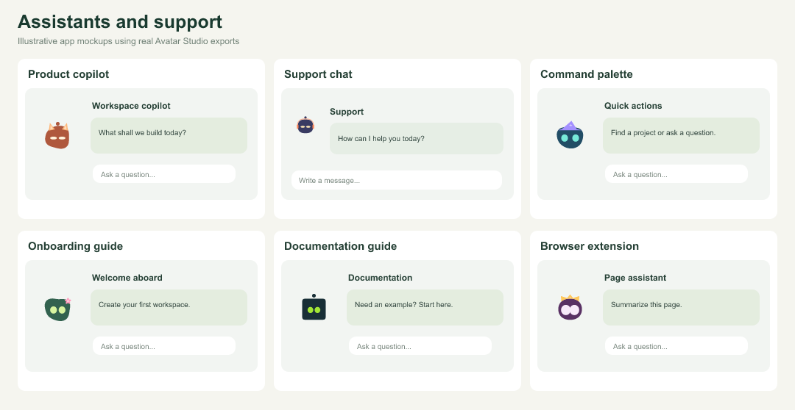Click the Documentation guide card title
Screen dimensions: 795x410
coord(340,246)
